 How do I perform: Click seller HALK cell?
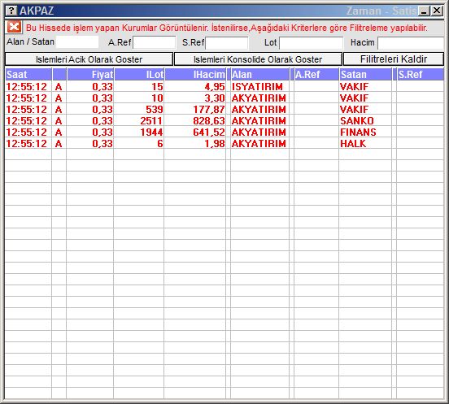(x=353, y=143)
